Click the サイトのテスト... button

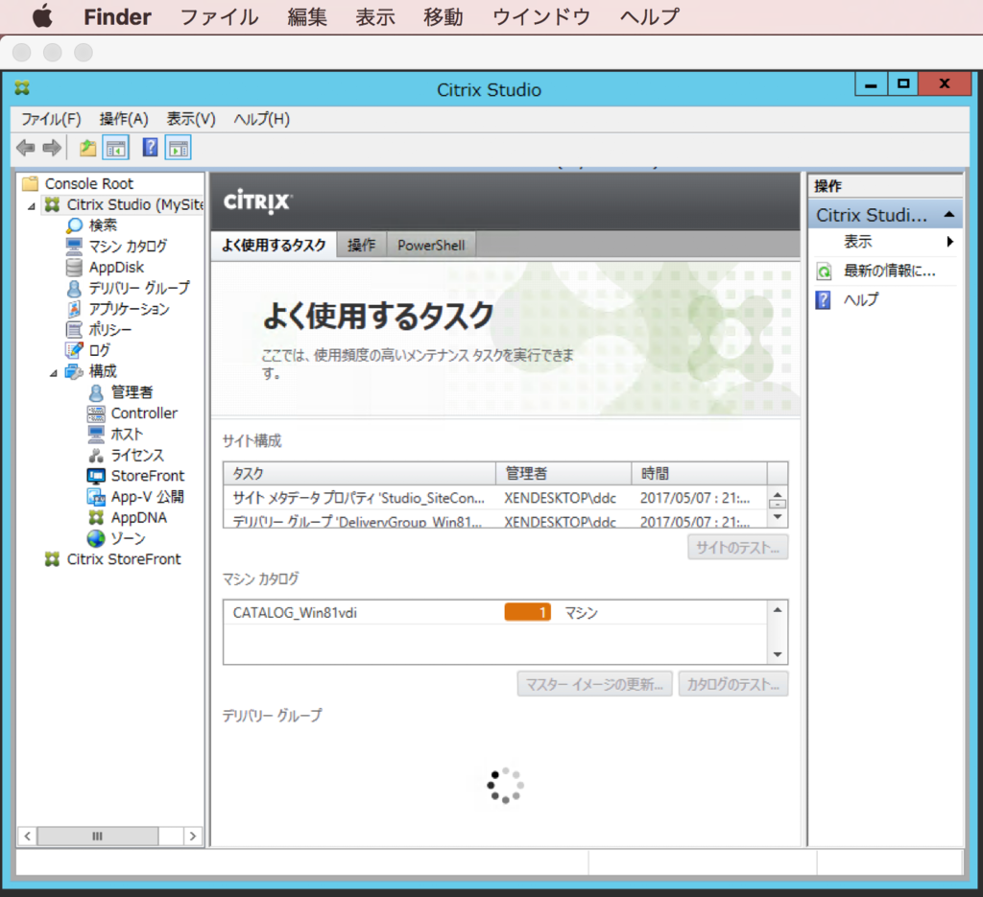coord(737,548)
